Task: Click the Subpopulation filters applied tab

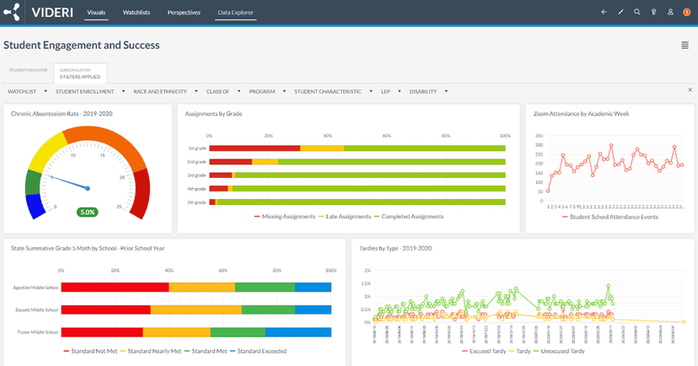Action: [80, 73]
